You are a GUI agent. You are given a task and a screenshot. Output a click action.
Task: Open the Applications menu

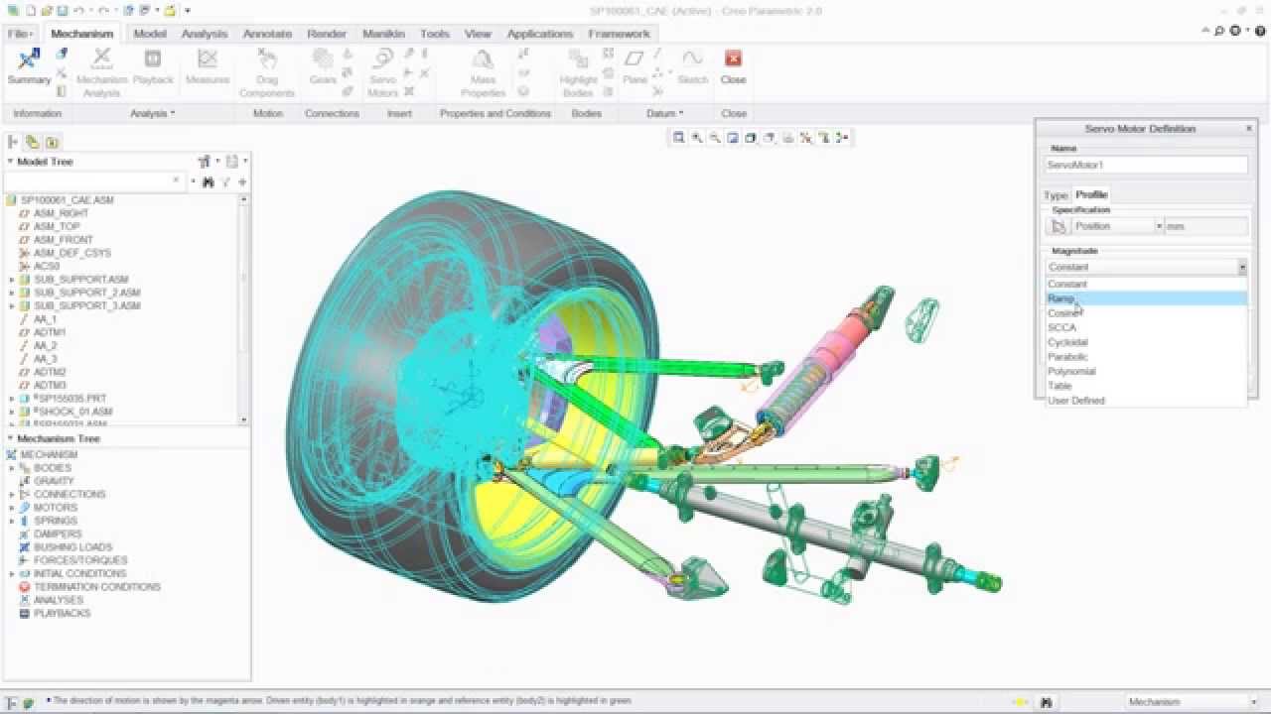pyautogui.click(x=539, y=33)
